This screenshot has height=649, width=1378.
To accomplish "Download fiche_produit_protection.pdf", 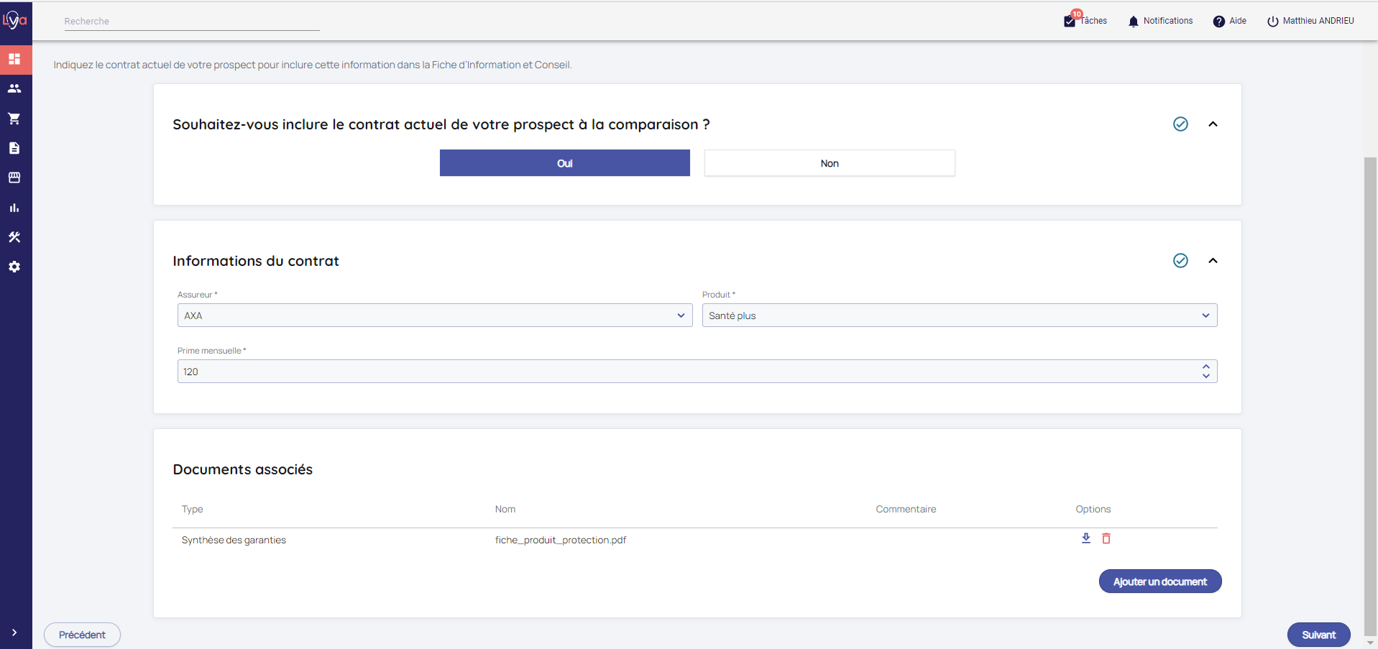I will coord(1085,538).
